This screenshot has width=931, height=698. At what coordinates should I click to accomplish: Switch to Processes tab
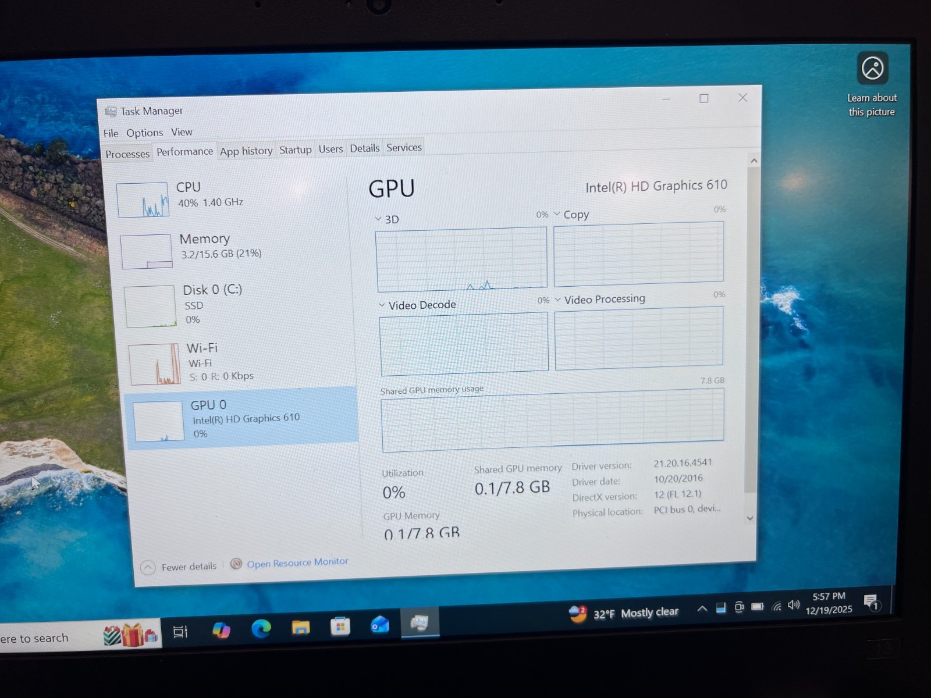pyautogui.click(x=127, y=154)
